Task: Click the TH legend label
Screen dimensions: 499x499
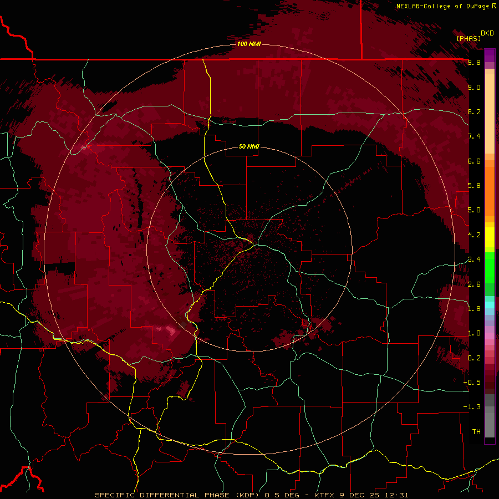Action: (476, 432)
